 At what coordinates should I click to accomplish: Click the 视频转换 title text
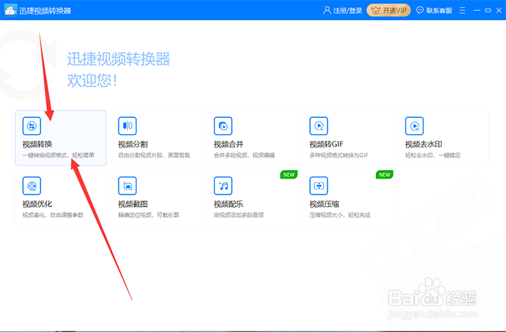(37, 144)
